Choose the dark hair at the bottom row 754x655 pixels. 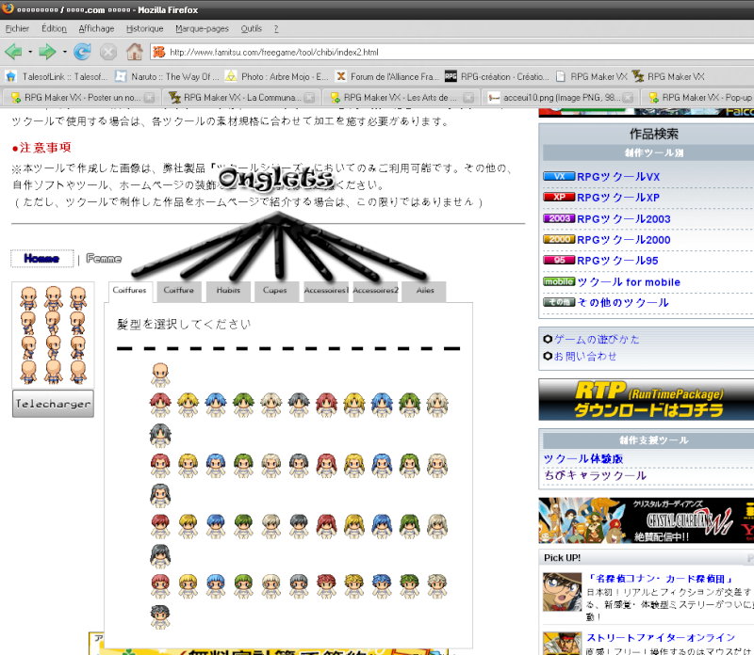[160, 616]
